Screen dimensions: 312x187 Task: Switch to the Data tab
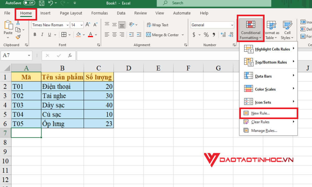(x=121, y=13)
